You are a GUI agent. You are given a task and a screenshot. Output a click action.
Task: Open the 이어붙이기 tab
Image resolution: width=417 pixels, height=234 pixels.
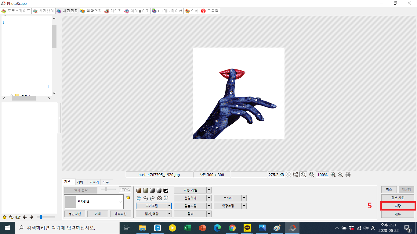137,11
